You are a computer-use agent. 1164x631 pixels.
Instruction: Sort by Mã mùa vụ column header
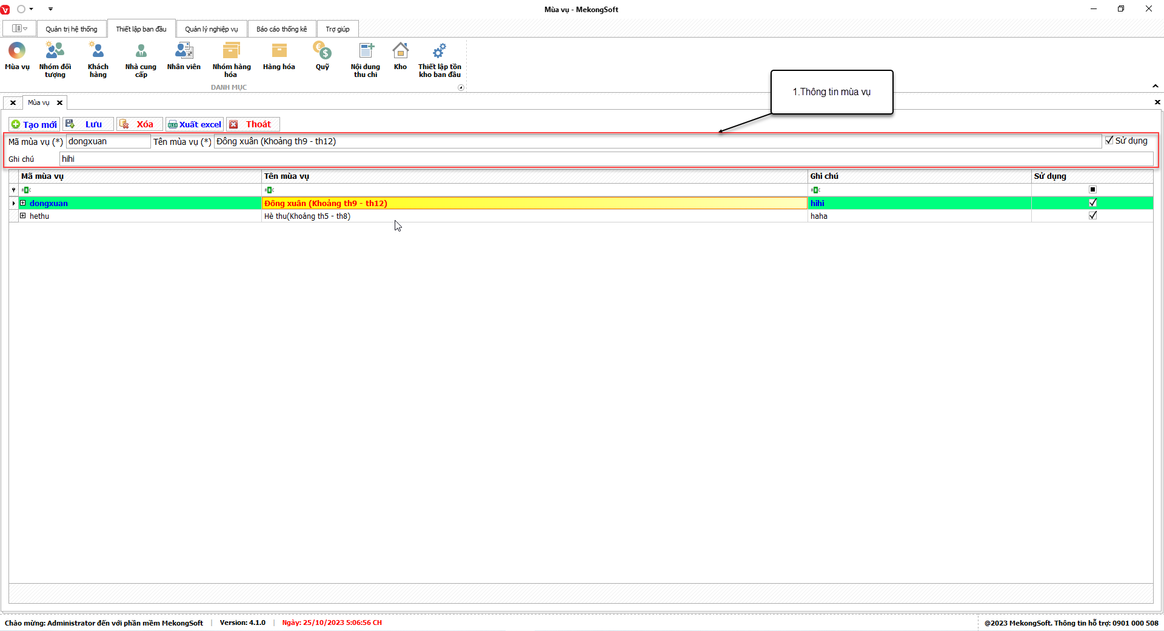click(141, 176)
